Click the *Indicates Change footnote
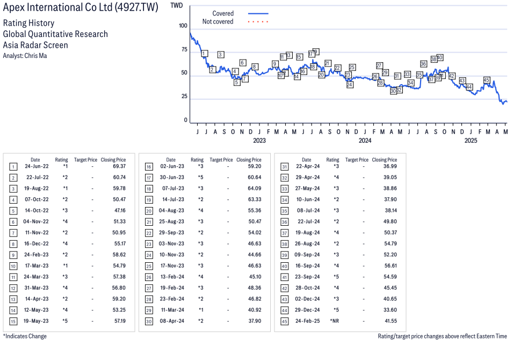This screenshot has width=513, height=340. click(25, 336)
